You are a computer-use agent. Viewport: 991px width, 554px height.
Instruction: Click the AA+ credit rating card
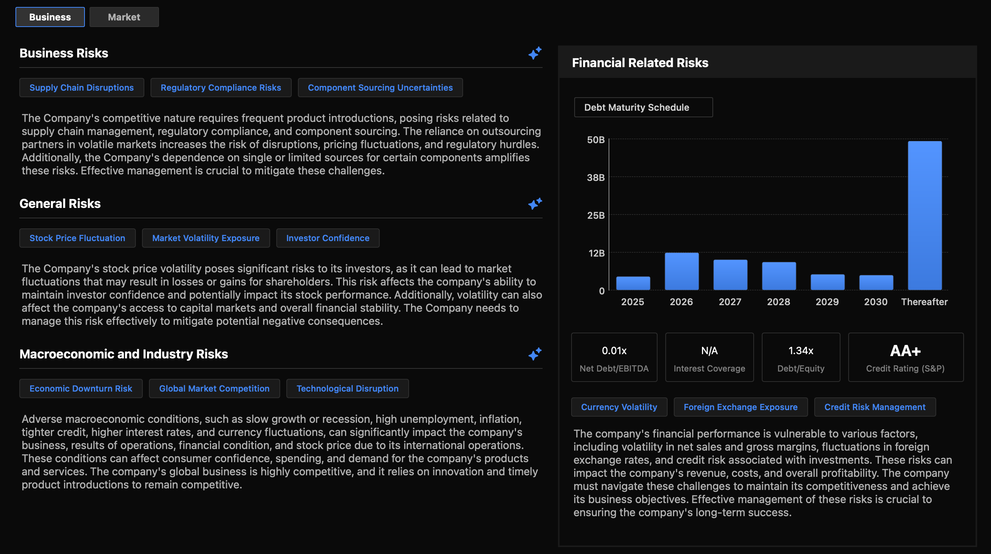click(905, 357)
